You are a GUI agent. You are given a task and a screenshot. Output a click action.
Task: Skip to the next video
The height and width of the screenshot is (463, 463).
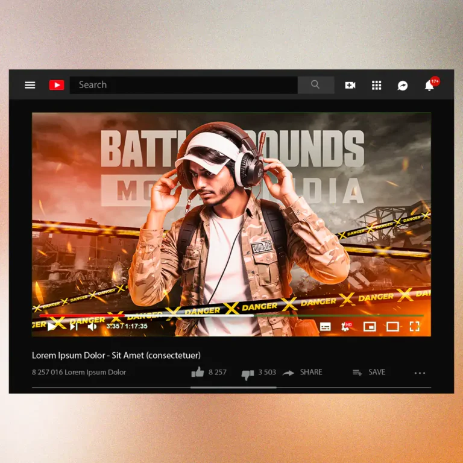coord(74,326)
